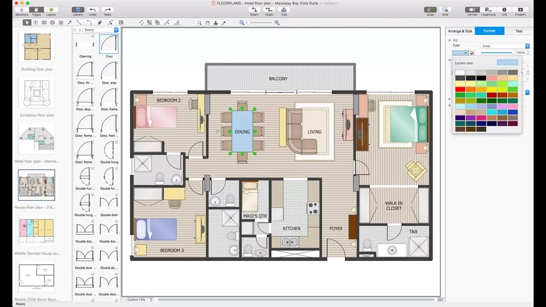The height and width of the screenshot is (307, 546).
Task: Click the magnifier zoom tool
Action: (x=199, y=23)
